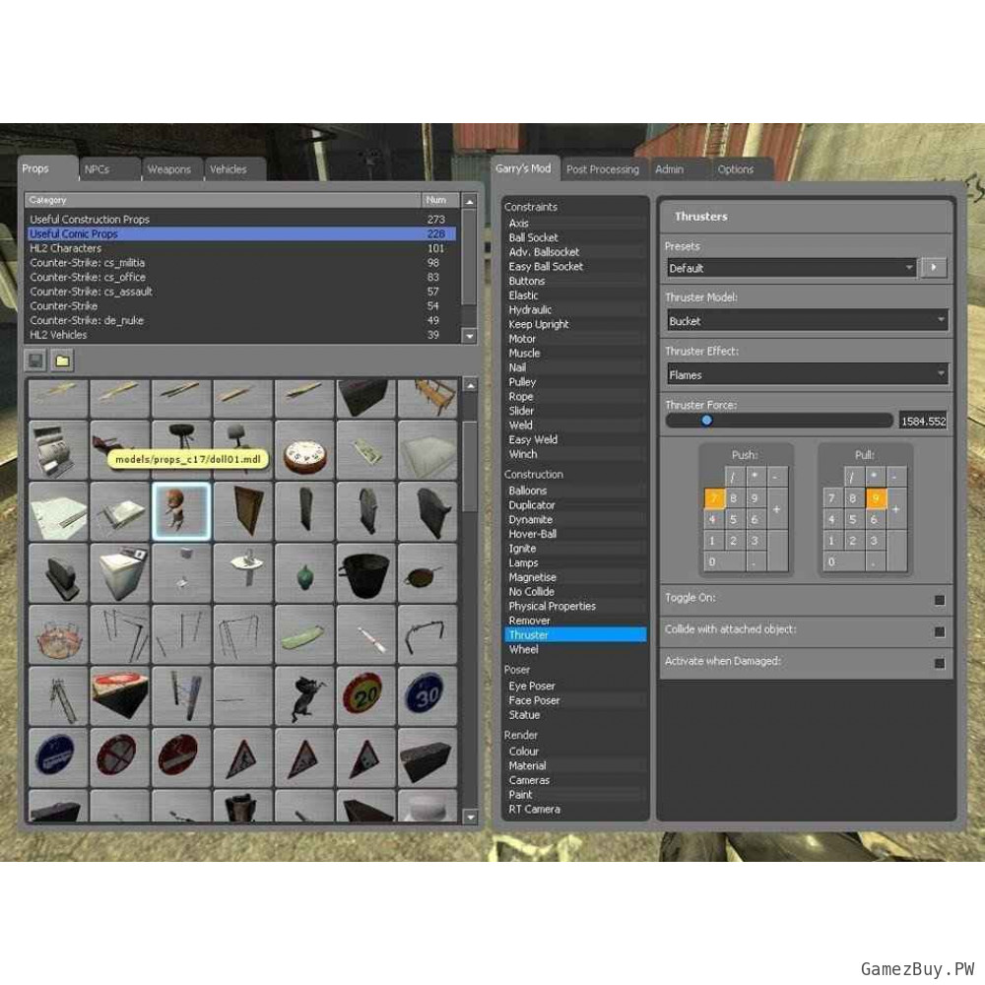Image resolution: width=985 pixels, height=985 pixels.
Task: Click prop grid scroll up arrow
Action: coord(470,385)
